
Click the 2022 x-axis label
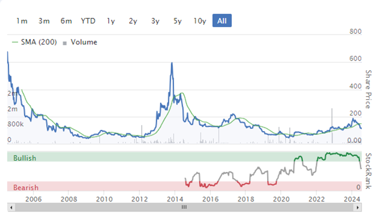tap(316, 199)
